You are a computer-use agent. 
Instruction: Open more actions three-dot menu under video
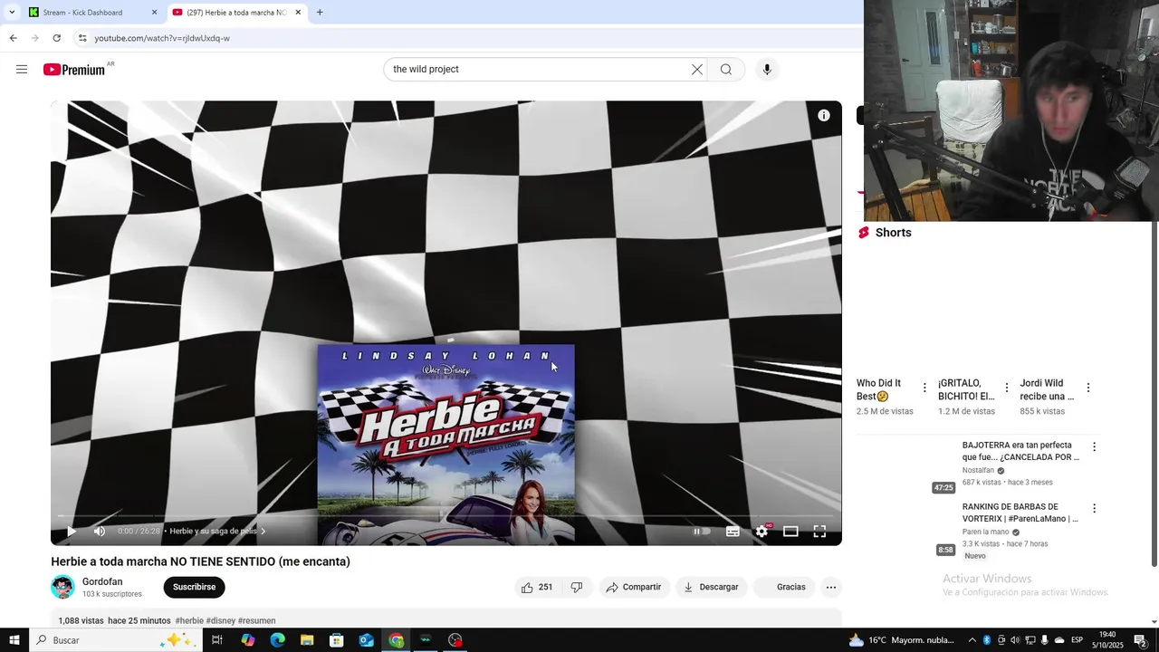831,587
